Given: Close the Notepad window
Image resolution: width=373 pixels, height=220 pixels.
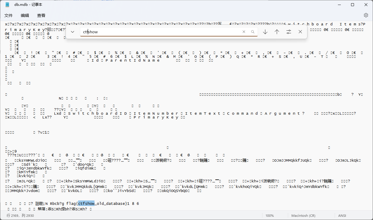Looking at the screenshot, I should point(366,5).
